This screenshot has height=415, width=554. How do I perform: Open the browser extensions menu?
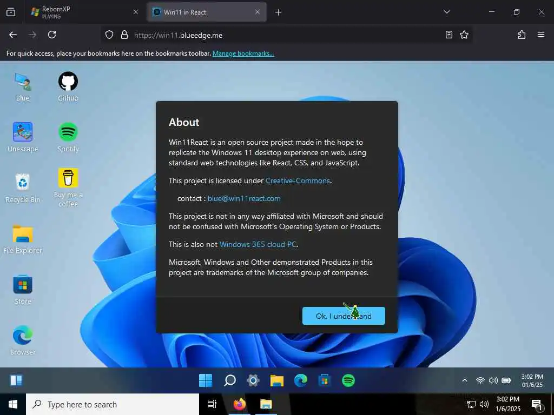click(522, 35)
